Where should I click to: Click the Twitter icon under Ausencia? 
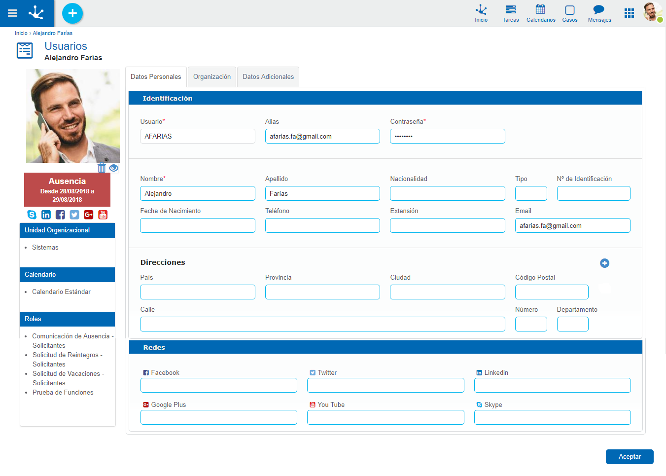74,215
